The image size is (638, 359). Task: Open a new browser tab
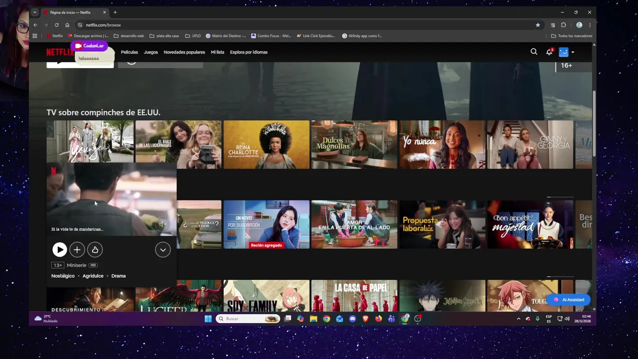click(115, 12)
